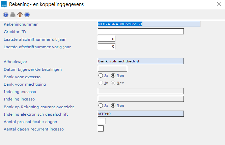The height and width of the screenshot is (145, 225).
Task: Select Ja for Bank op Rekening-courant overzicht
Action: [x=101, y=106]
